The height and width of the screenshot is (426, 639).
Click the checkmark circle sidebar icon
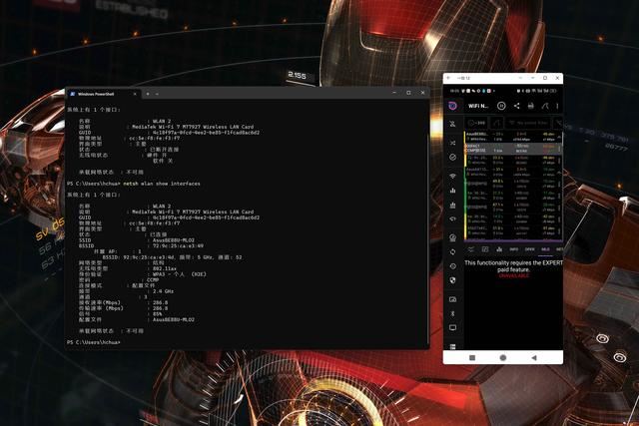pyautogui.click(x=452, y=157)
